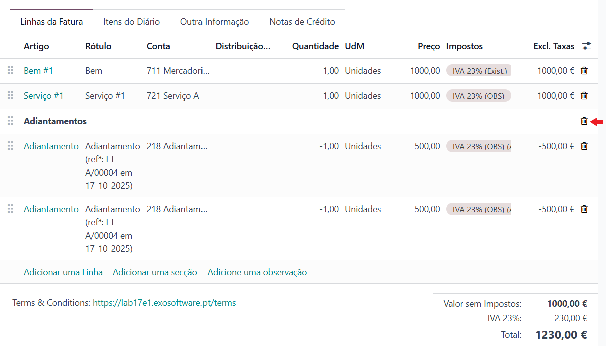
Task: Grab drag handle of Bem #1 row
Action: point(11,71)
